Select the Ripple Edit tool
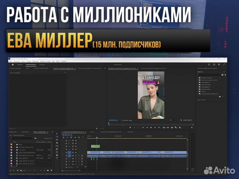239x179 pixels. click(57, 140)
